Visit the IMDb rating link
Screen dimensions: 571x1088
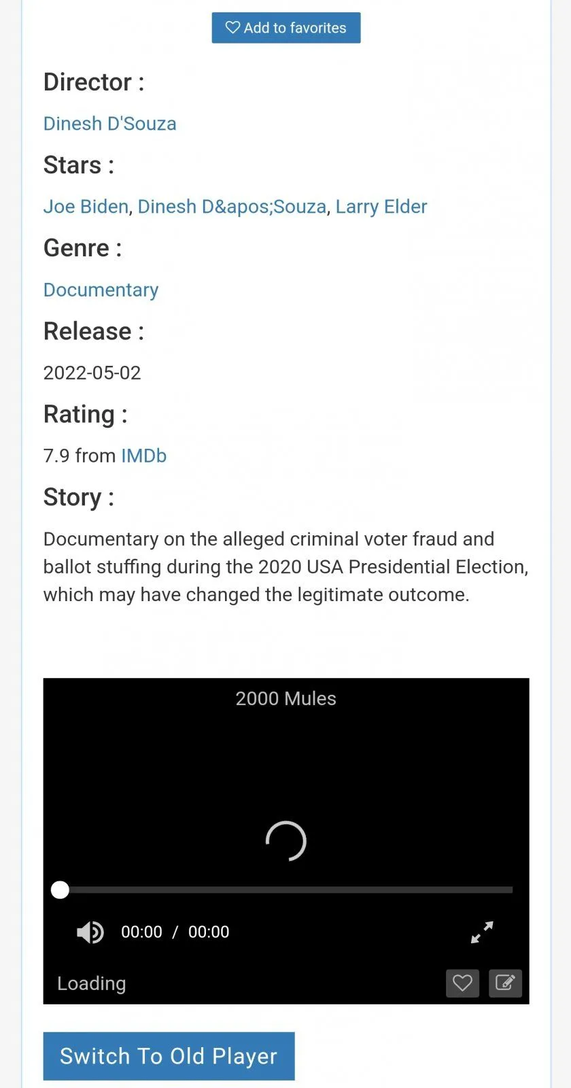143,456
